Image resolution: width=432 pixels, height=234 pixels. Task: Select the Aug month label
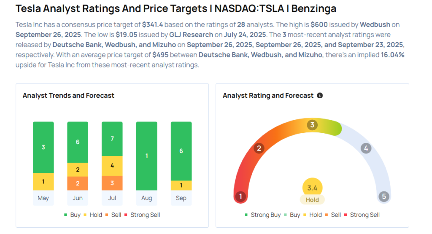tap(146, 198)
